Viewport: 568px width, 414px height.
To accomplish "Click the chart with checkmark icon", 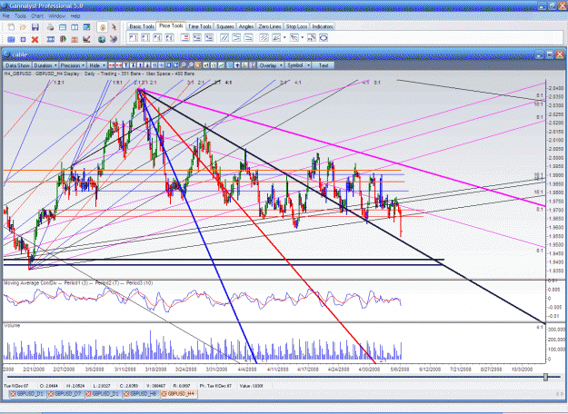I will click(x=86, y=39).
